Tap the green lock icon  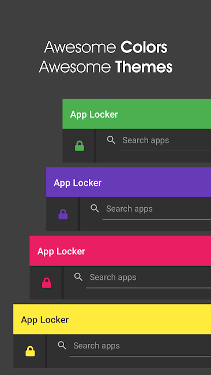coord(80,146)
